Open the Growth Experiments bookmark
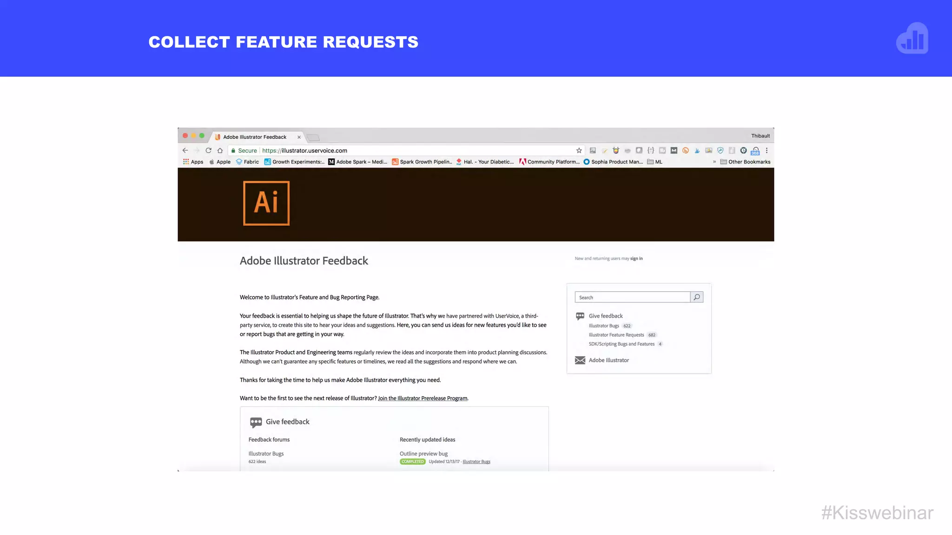 click(x=294, y=162)
